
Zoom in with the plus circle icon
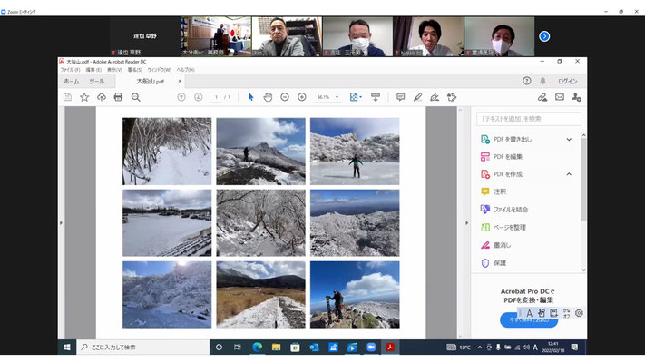tap(301, 97)
